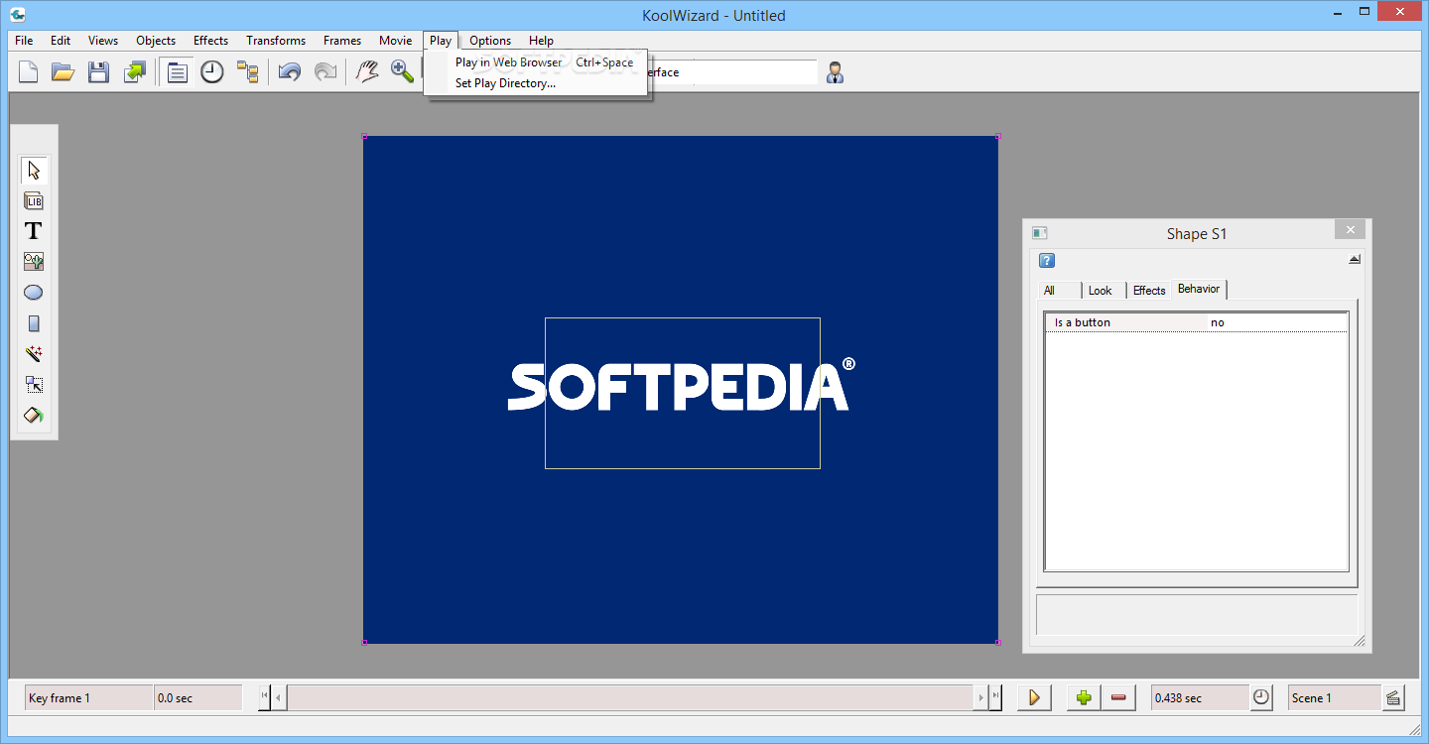
Task: Open the Objects menu
Action: pos(156,41)
